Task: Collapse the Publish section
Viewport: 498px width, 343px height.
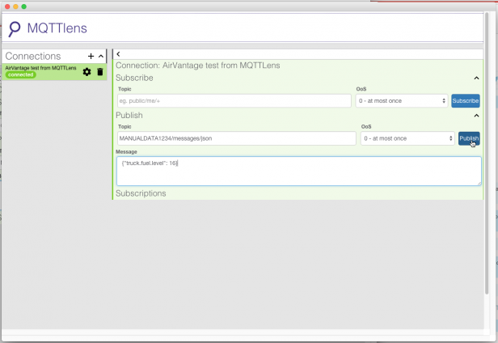Action: tap(476, 116)
